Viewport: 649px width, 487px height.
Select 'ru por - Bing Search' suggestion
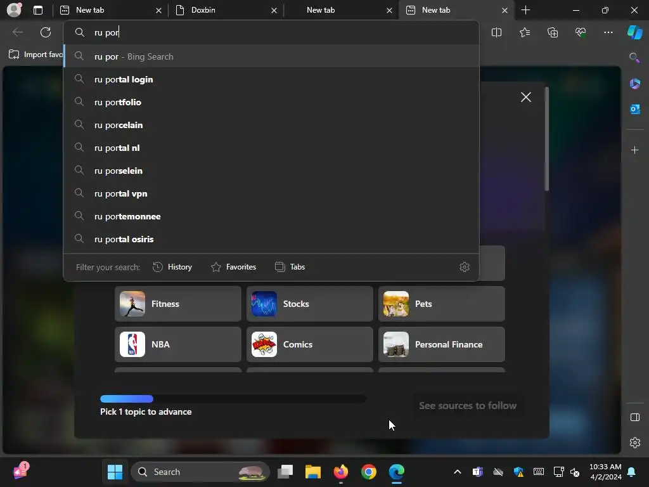271,56
